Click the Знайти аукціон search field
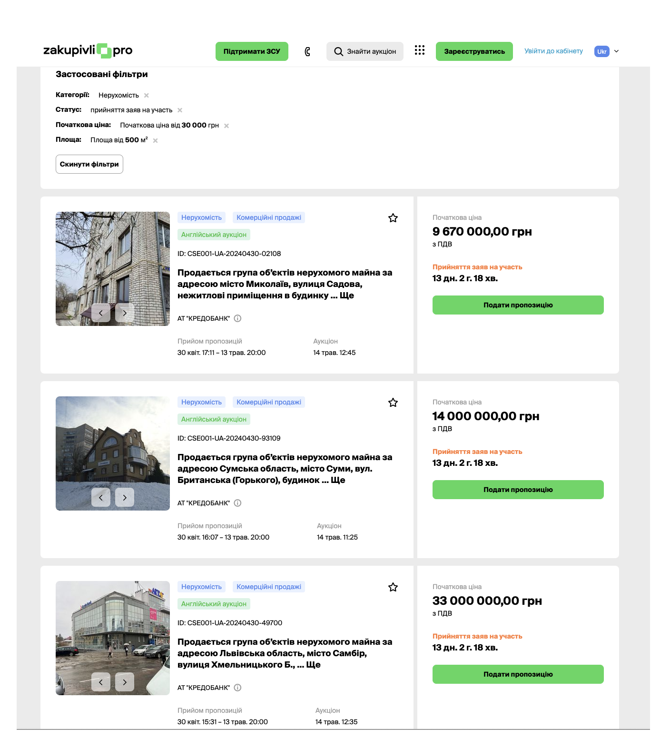The width and height of the screenshot is (670, 748). click(x=365, y=51)
